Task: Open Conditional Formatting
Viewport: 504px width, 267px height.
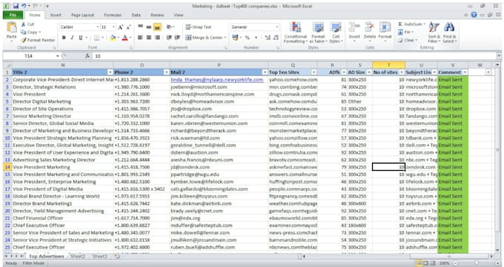Action: pyautogui.click(x=296, y=33)
